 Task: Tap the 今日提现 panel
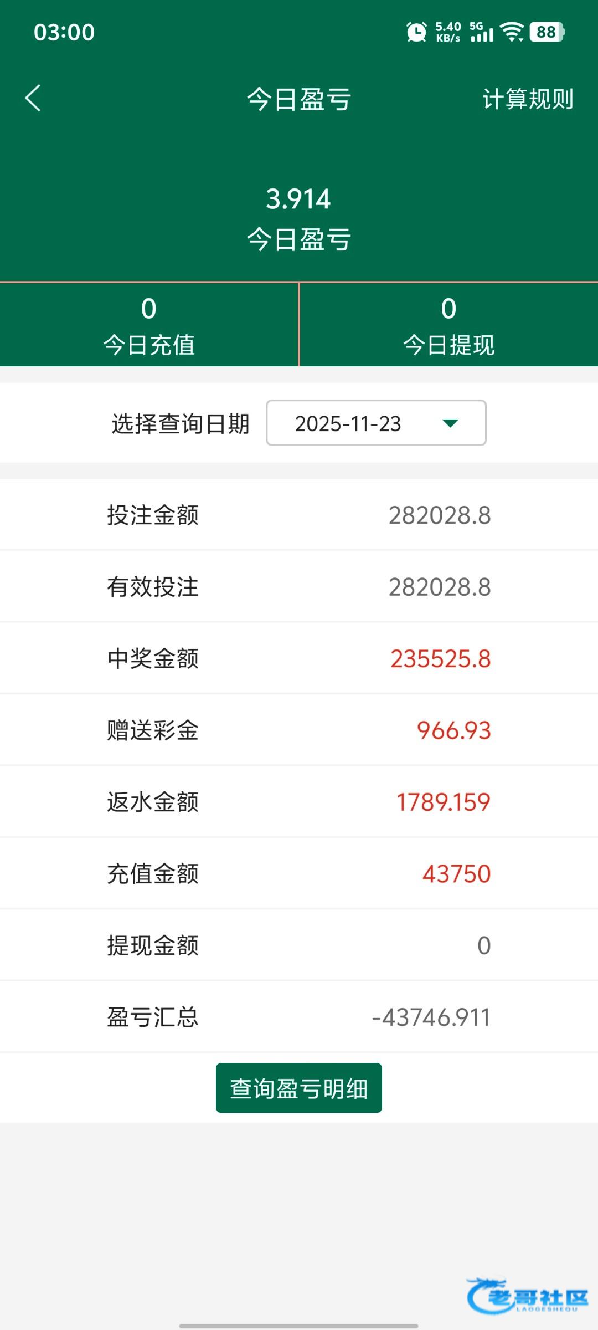pyautogui.click(x=448, y=325)
